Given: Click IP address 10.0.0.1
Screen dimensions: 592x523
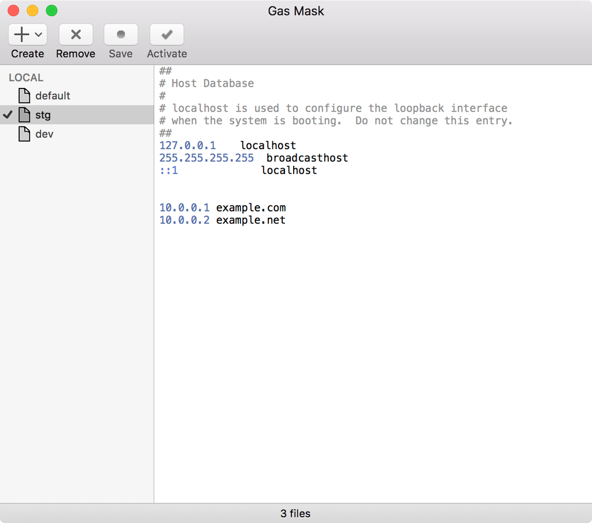Looking at the screenshot, I should (184, 208).
